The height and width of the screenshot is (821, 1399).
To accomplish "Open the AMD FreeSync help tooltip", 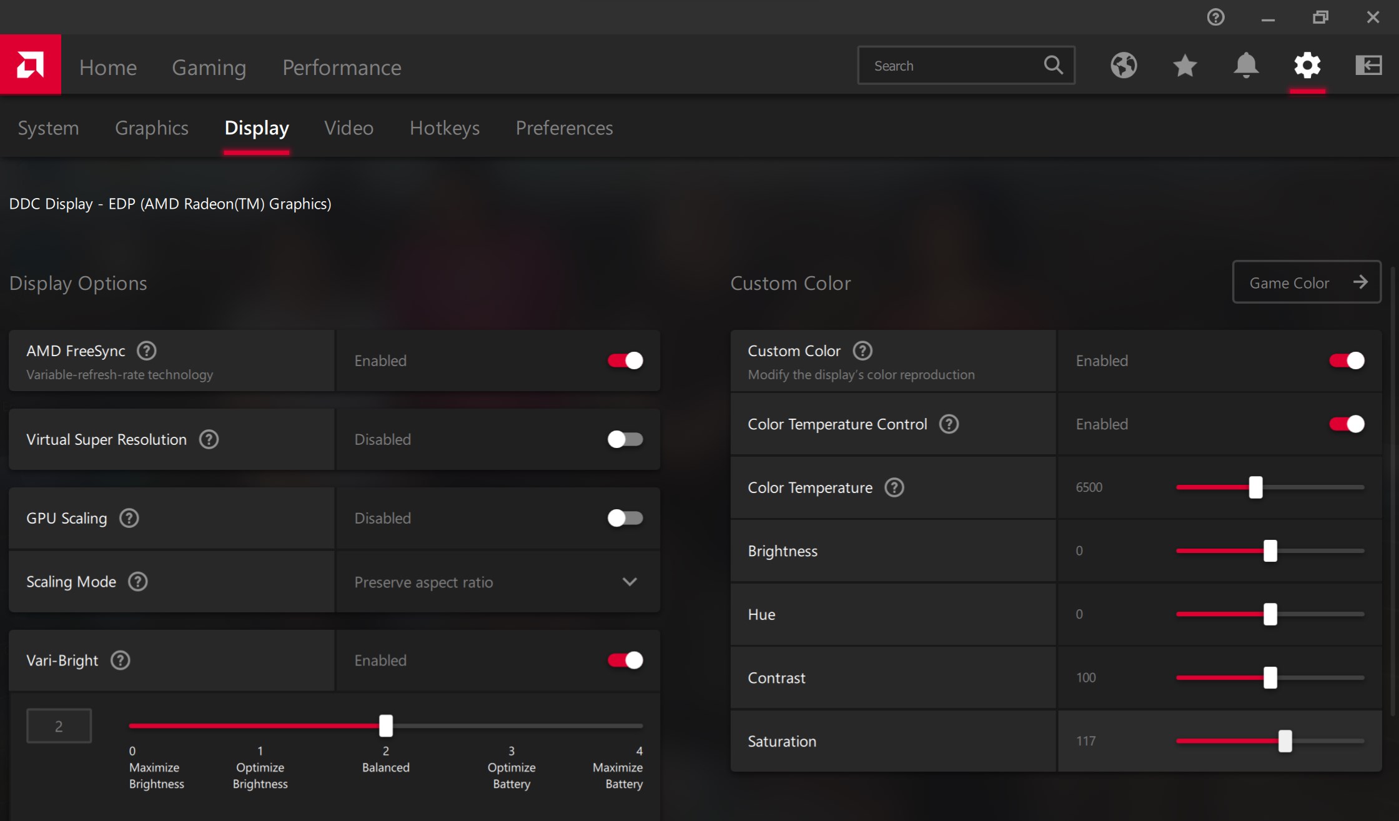I will tap(146, 351).
